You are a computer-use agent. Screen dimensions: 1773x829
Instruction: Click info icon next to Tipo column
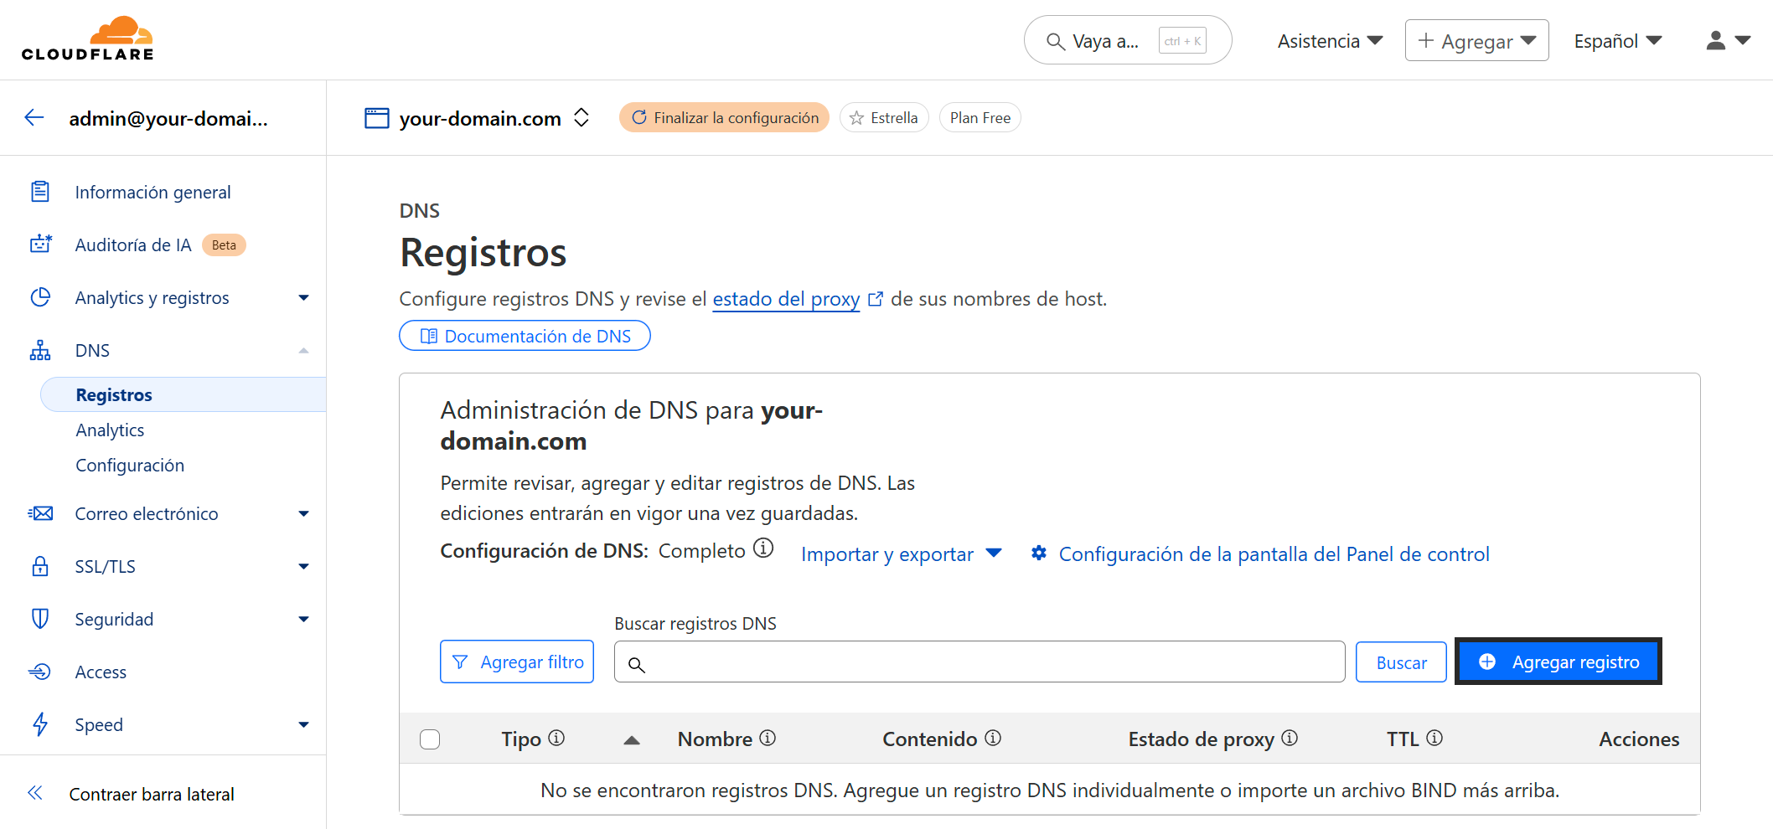click(x=556, y=738)
